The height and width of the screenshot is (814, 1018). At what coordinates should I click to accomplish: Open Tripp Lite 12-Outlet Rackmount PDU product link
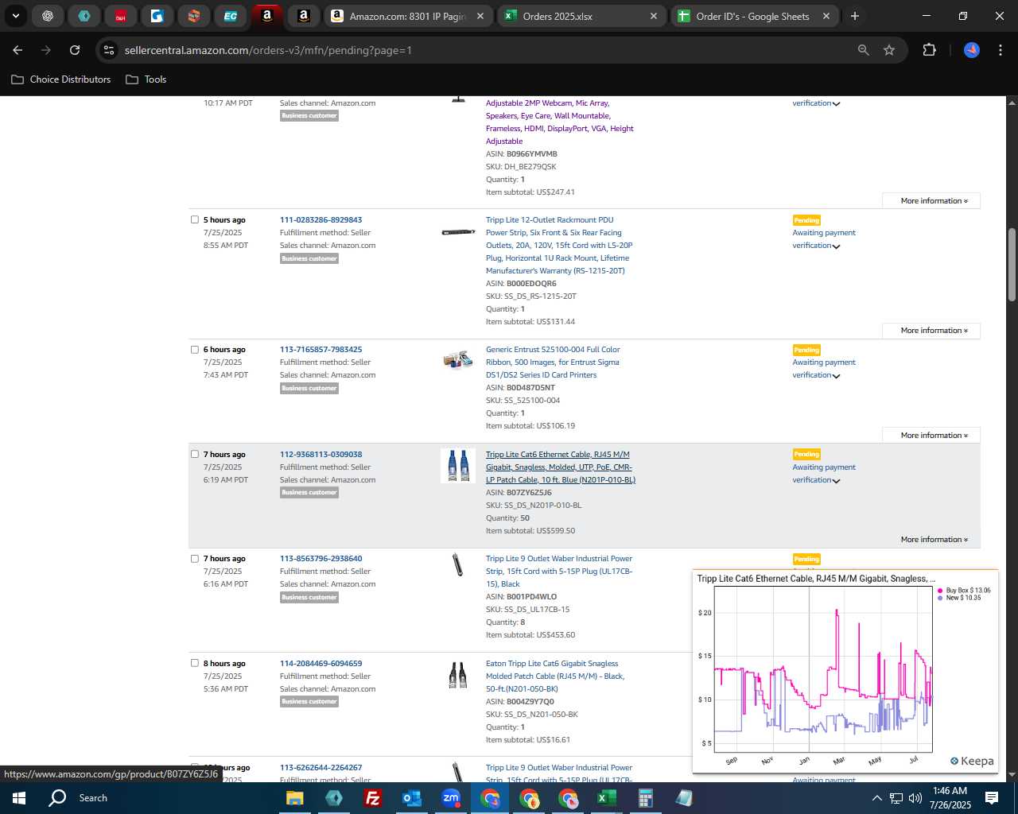[559, 245]
